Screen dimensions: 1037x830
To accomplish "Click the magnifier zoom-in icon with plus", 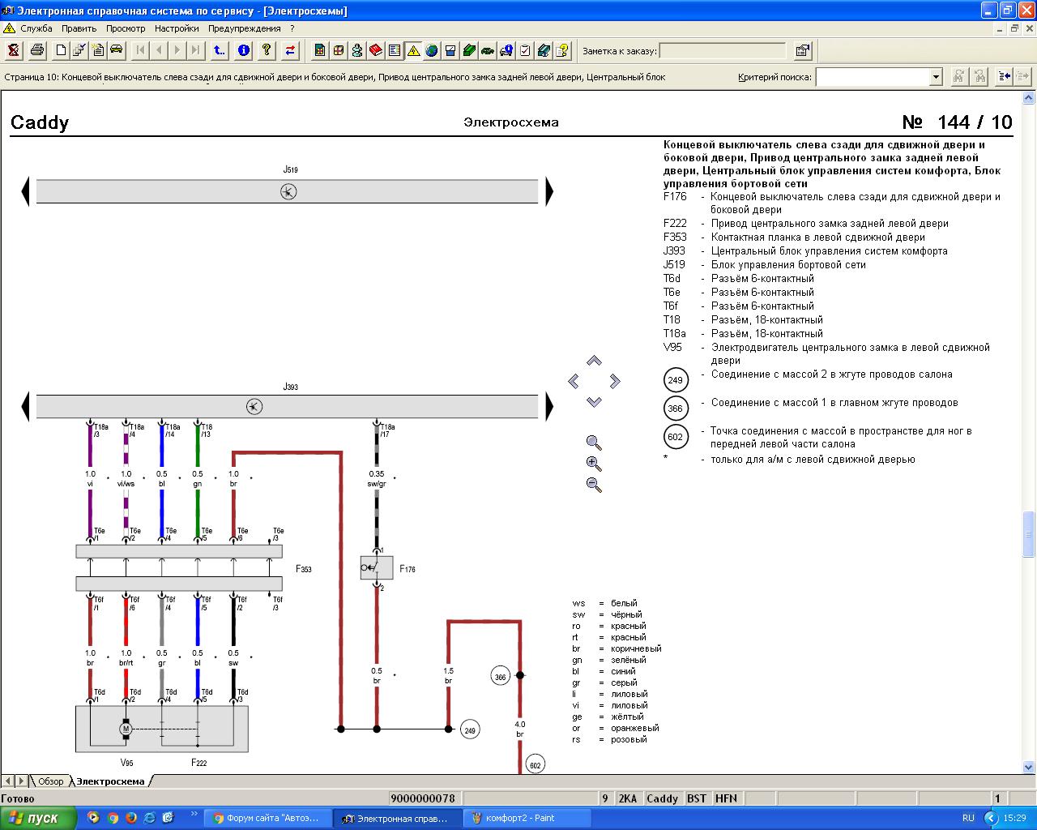I will 594,464.
